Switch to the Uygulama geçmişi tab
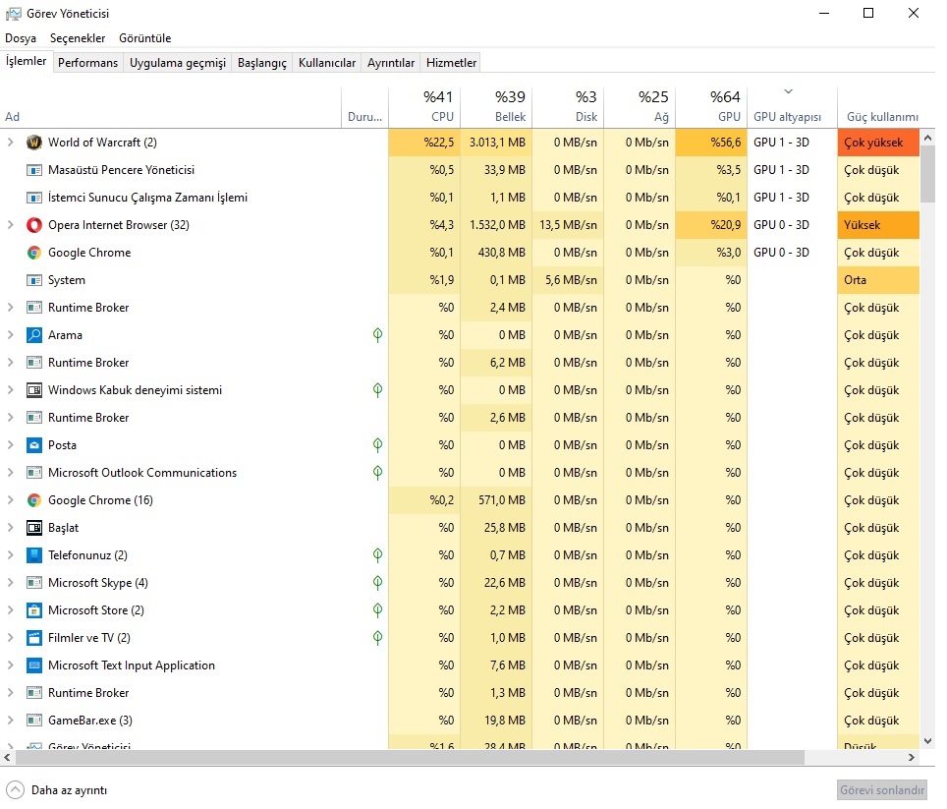The height and width of the screenshot is (809, 947). 178,63
